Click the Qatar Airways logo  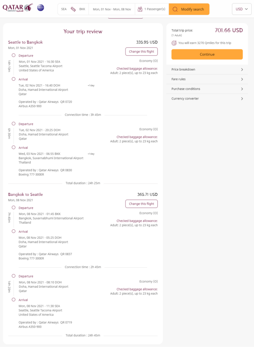[x=18, y=8]
